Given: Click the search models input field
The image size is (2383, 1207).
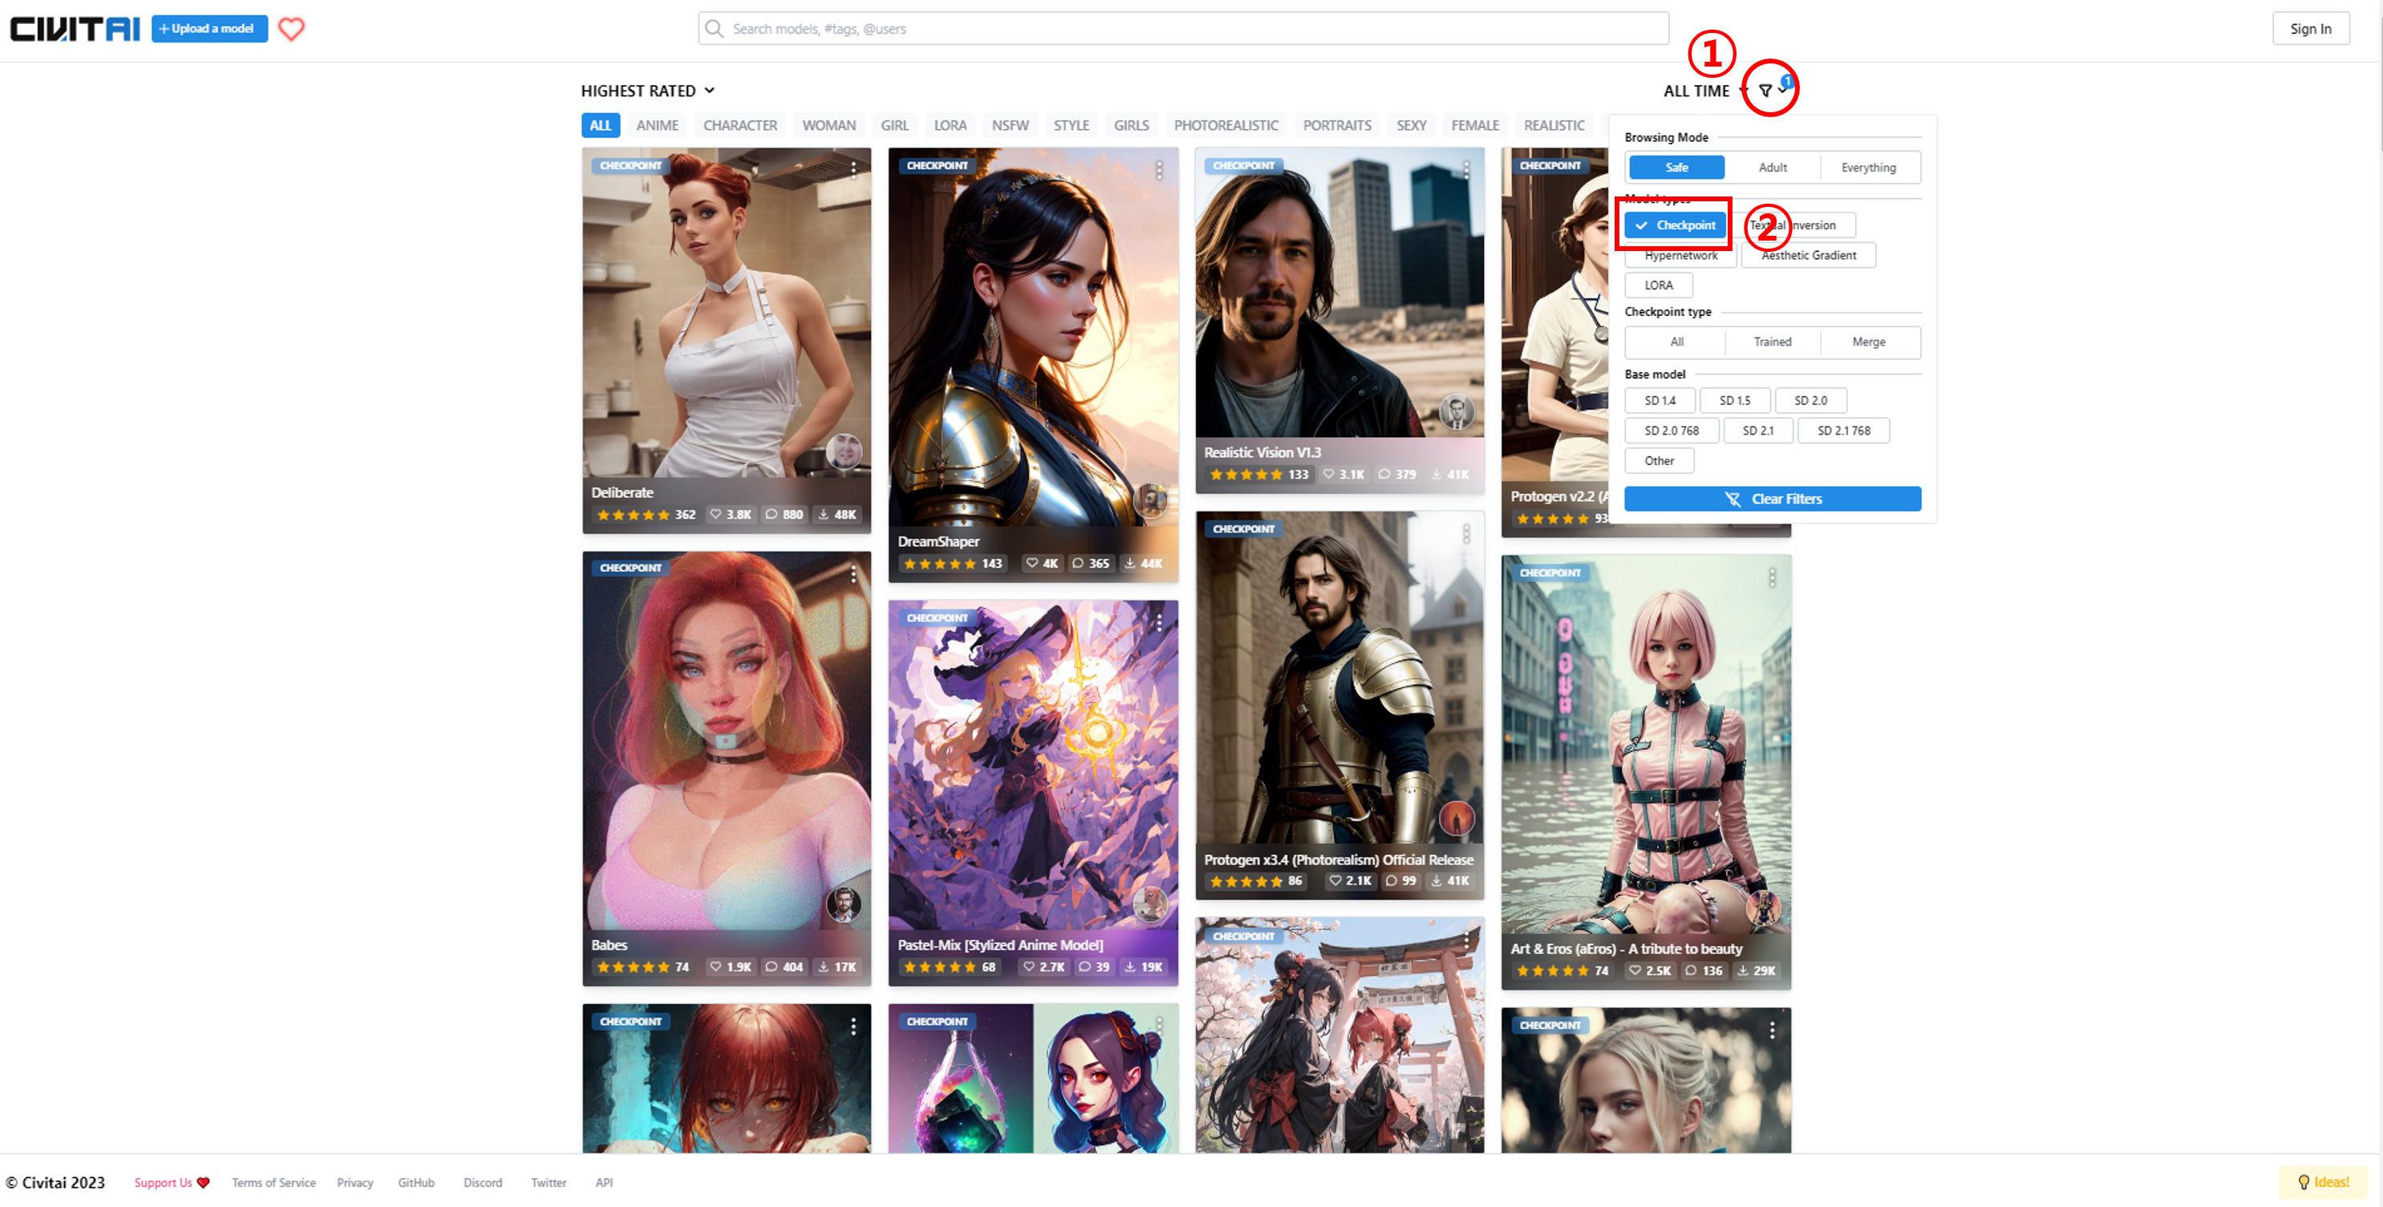Looking at the screenshot, I should pos(1184,29).
